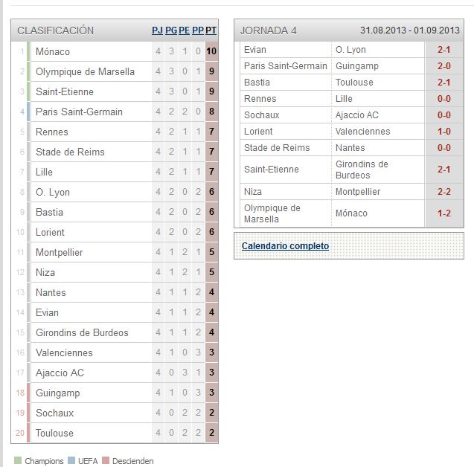This screenshot has width=474, height=467.
Task: Open the Calendario completo link
Action: coord(285,246)
